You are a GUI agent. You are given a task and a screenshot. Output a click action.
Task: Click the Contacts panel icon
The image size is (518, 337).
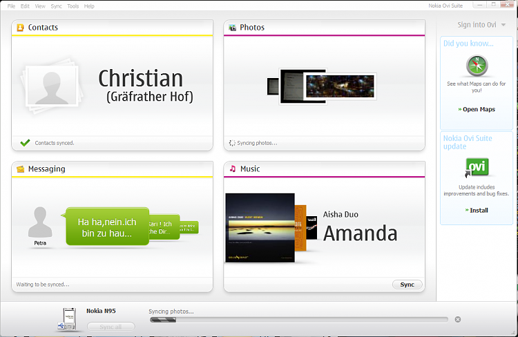(x=20, y=28)
